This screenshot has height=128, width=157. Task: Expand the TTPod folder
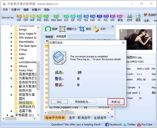[12, 50]
